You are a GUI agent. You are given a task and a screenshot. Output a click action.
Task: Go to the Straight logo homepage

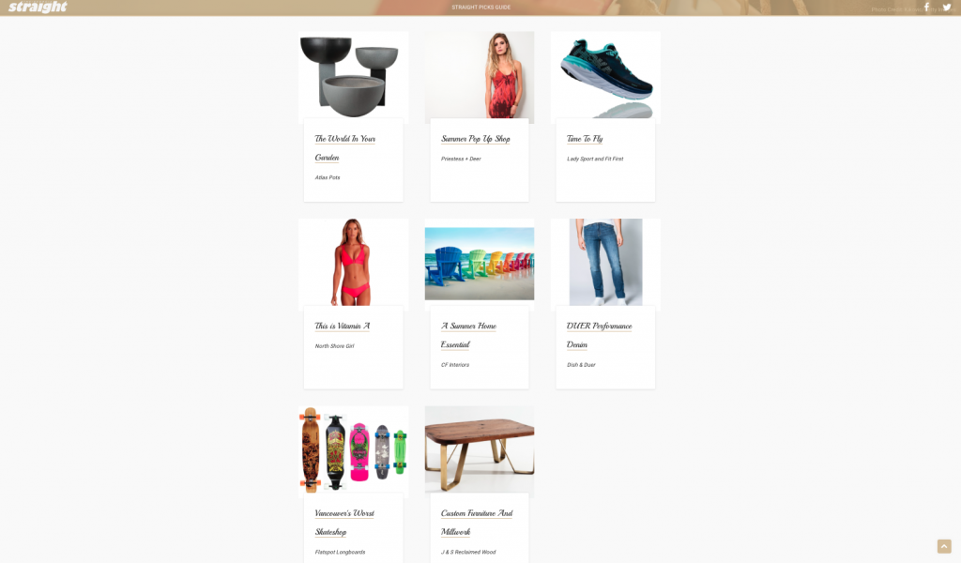(38, 7)
